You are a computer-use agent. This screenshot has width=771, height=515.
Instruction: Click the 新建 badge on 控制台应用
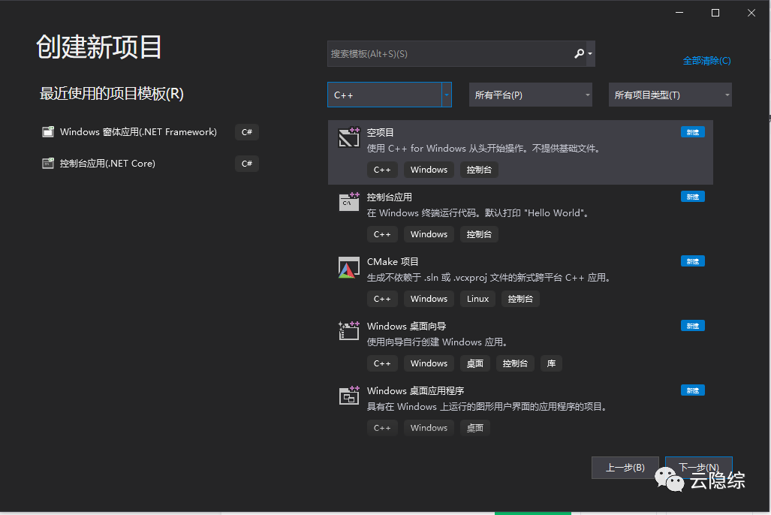point(692,196)
